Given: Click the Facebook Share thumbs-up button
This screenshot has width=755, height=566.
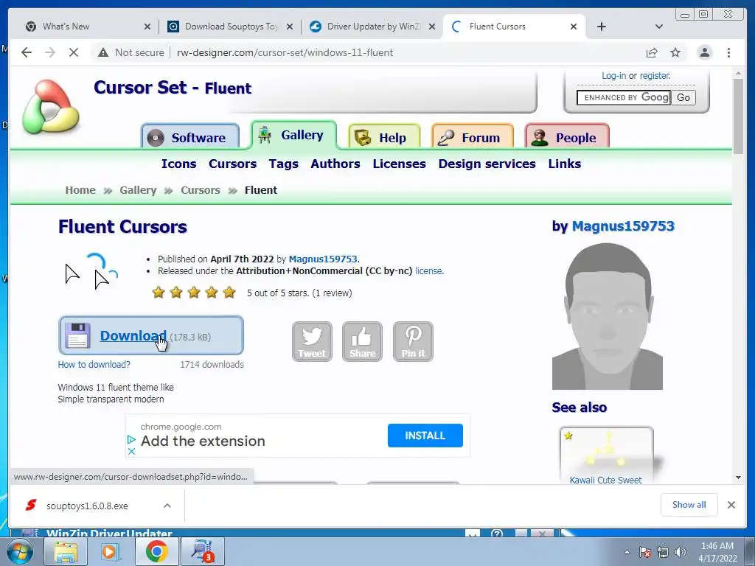Looking at the screenshot, I should (362, 341).
